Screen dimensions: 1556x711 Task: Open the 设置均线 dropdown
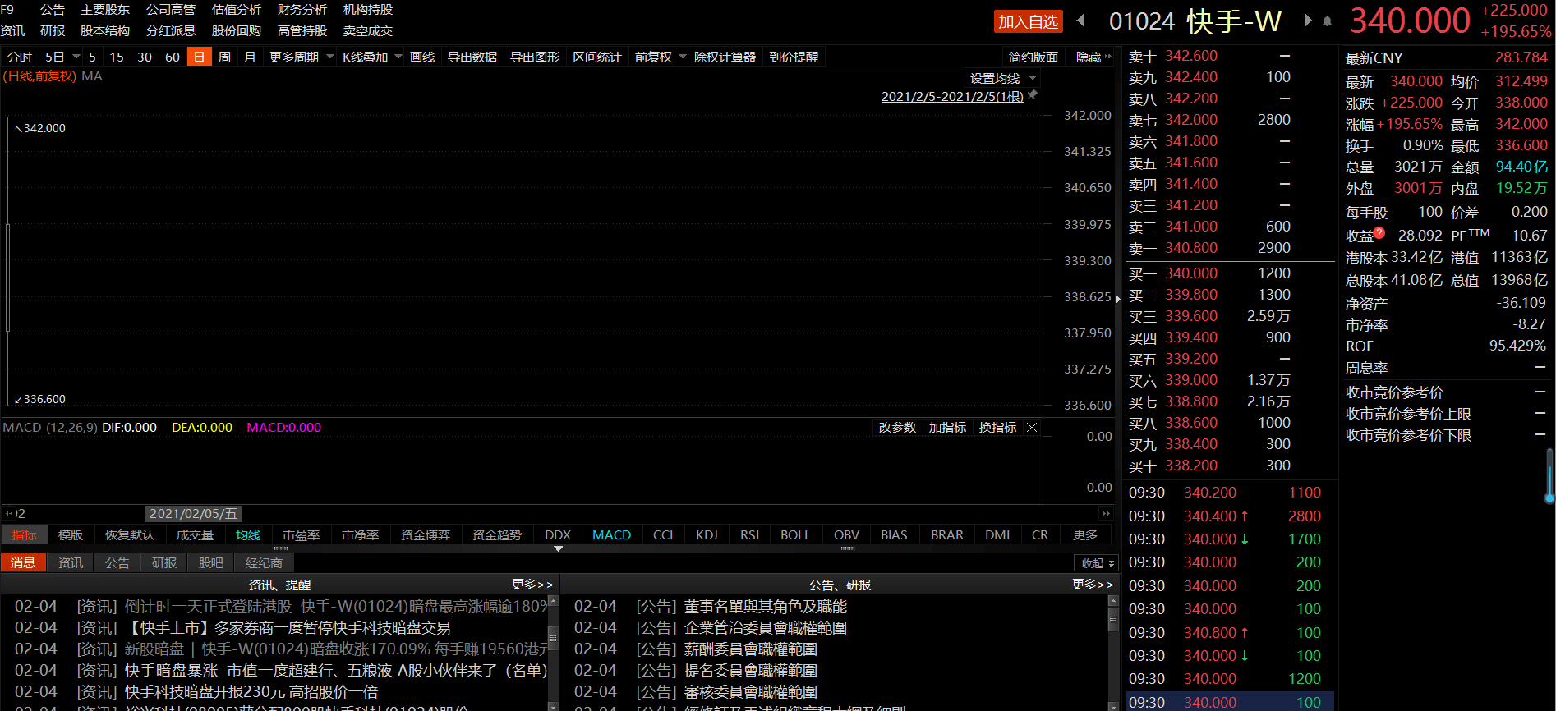pyautogui.click(x=1033, y=78)
